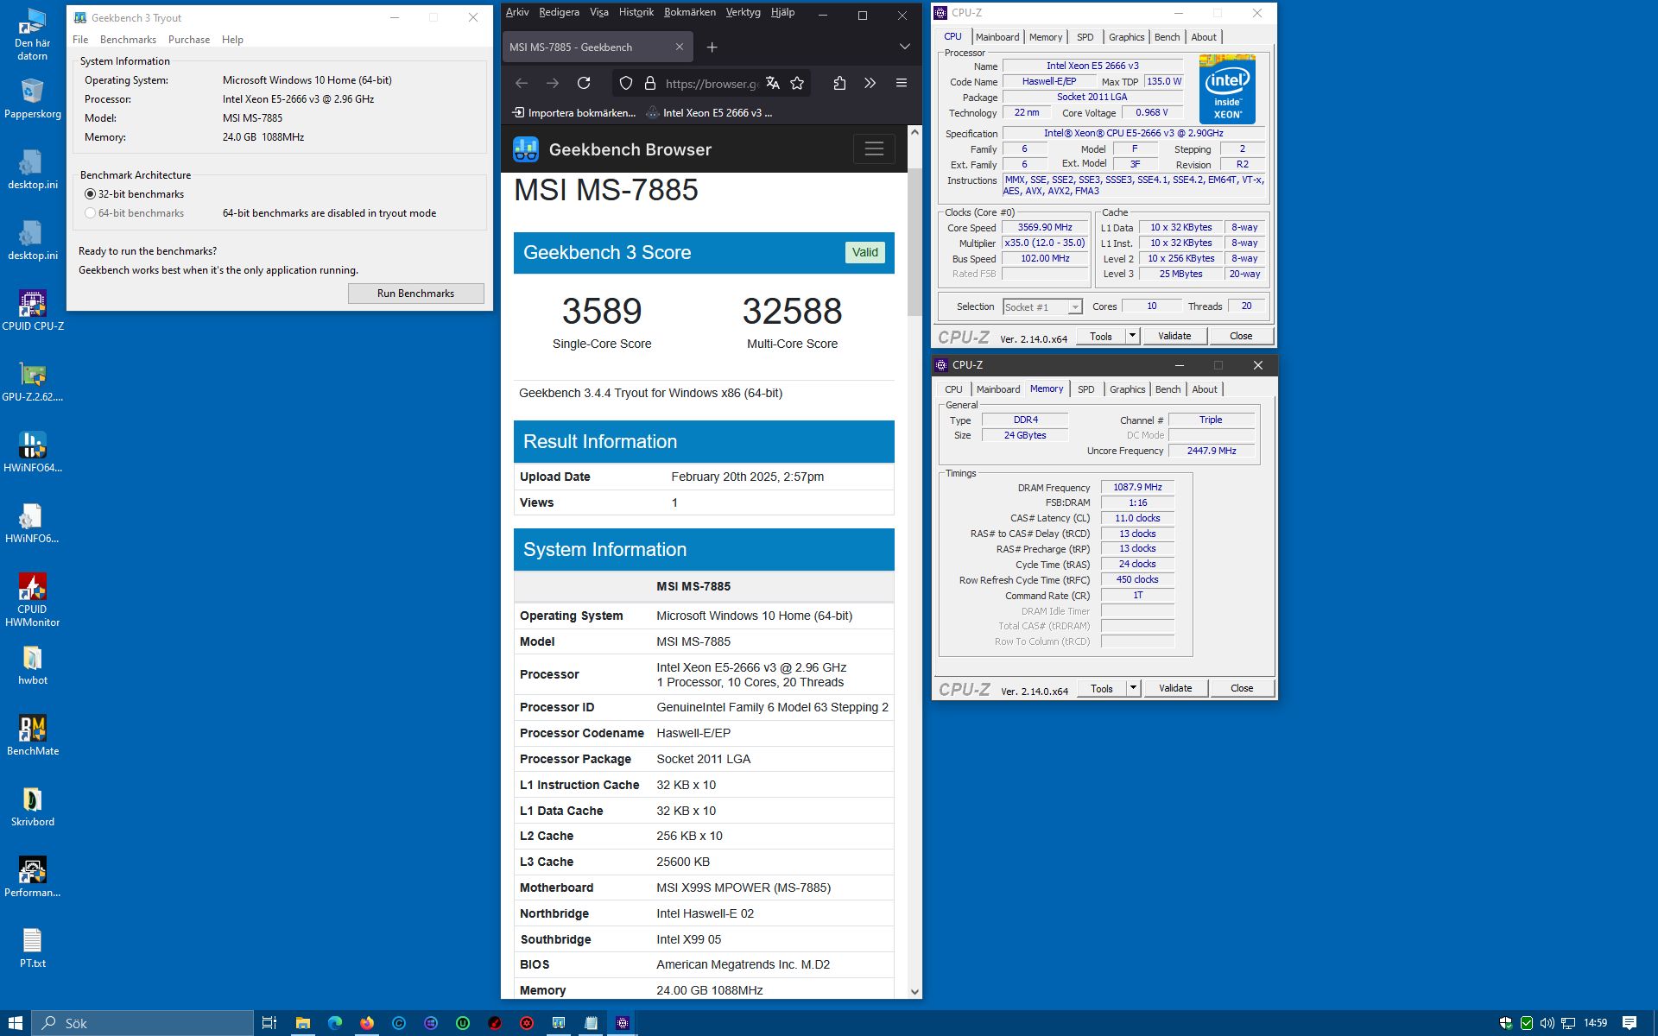1658x1036 pixels.
Task: Open the Verktyg menu in Firefox
Action: [743, 12]
